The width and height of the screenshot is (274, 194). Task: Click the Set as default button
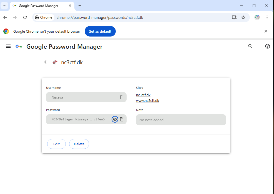pyautogui.click(x=100, y=31)
